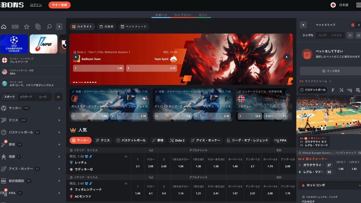This screenshot has width=361, height=203.
Task: Open stats icon for フィオレンティーナ match
Action: [x=126, y=183]
